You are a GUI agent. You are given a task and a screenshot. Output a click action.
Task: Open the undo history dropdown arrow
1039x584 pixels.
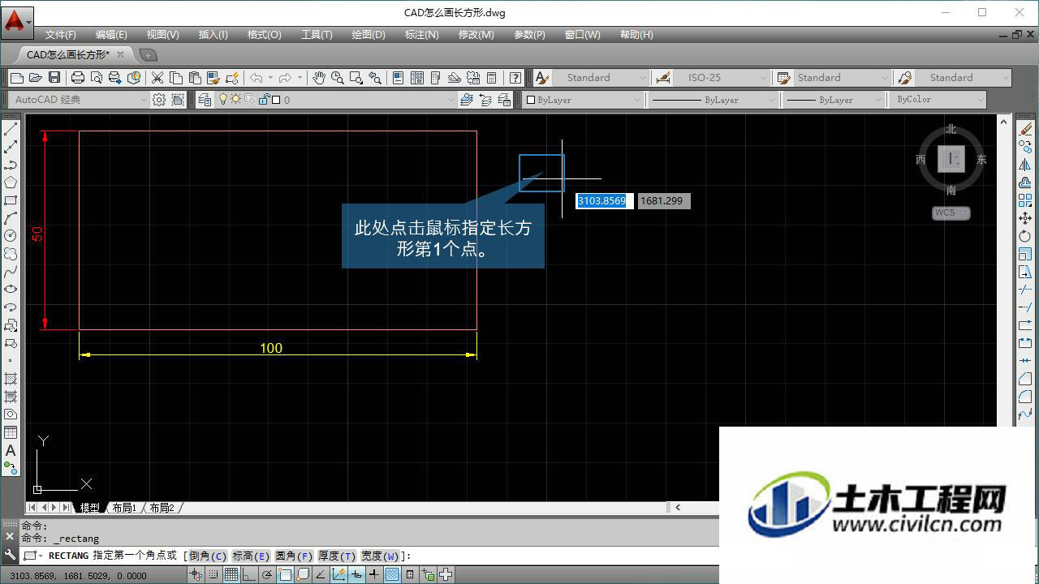pyautogui.click(x=270, y=78)
